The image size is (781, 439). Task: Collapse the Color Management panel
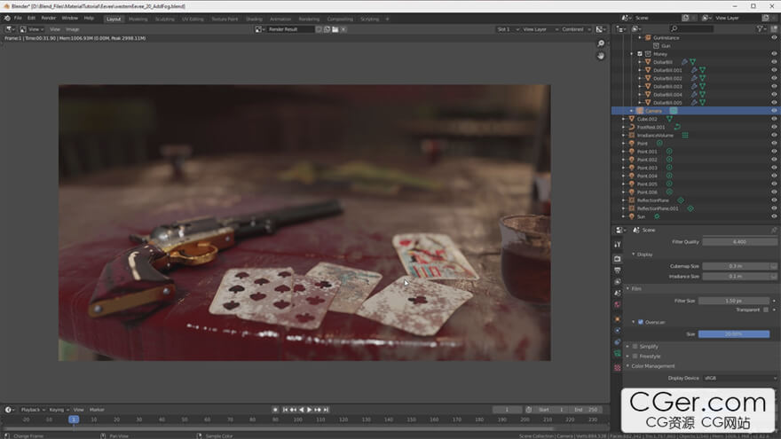[x=627, y=365]
